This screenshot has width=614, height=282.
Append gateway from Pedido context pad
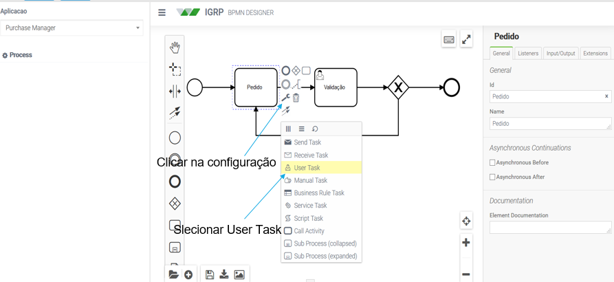pos(296,70)
